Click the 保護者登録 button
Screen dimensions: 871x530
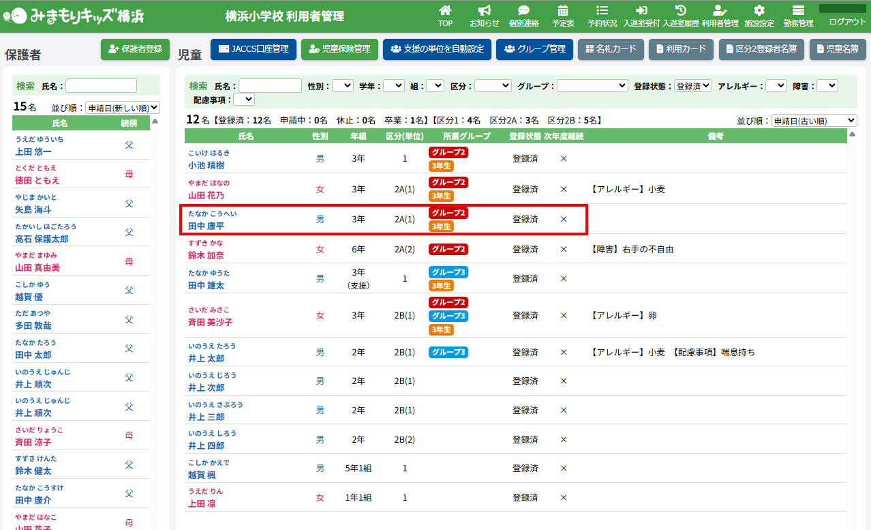click(x=135, y=49)
